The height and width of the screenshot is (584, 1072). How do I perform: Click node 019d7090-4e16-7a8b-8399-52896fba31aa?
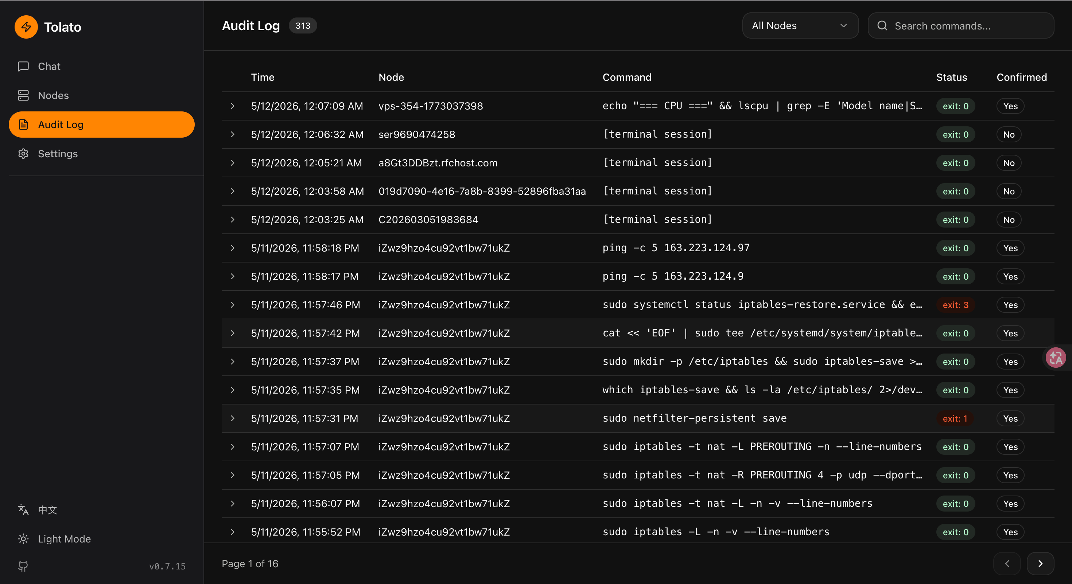[482, 192]
